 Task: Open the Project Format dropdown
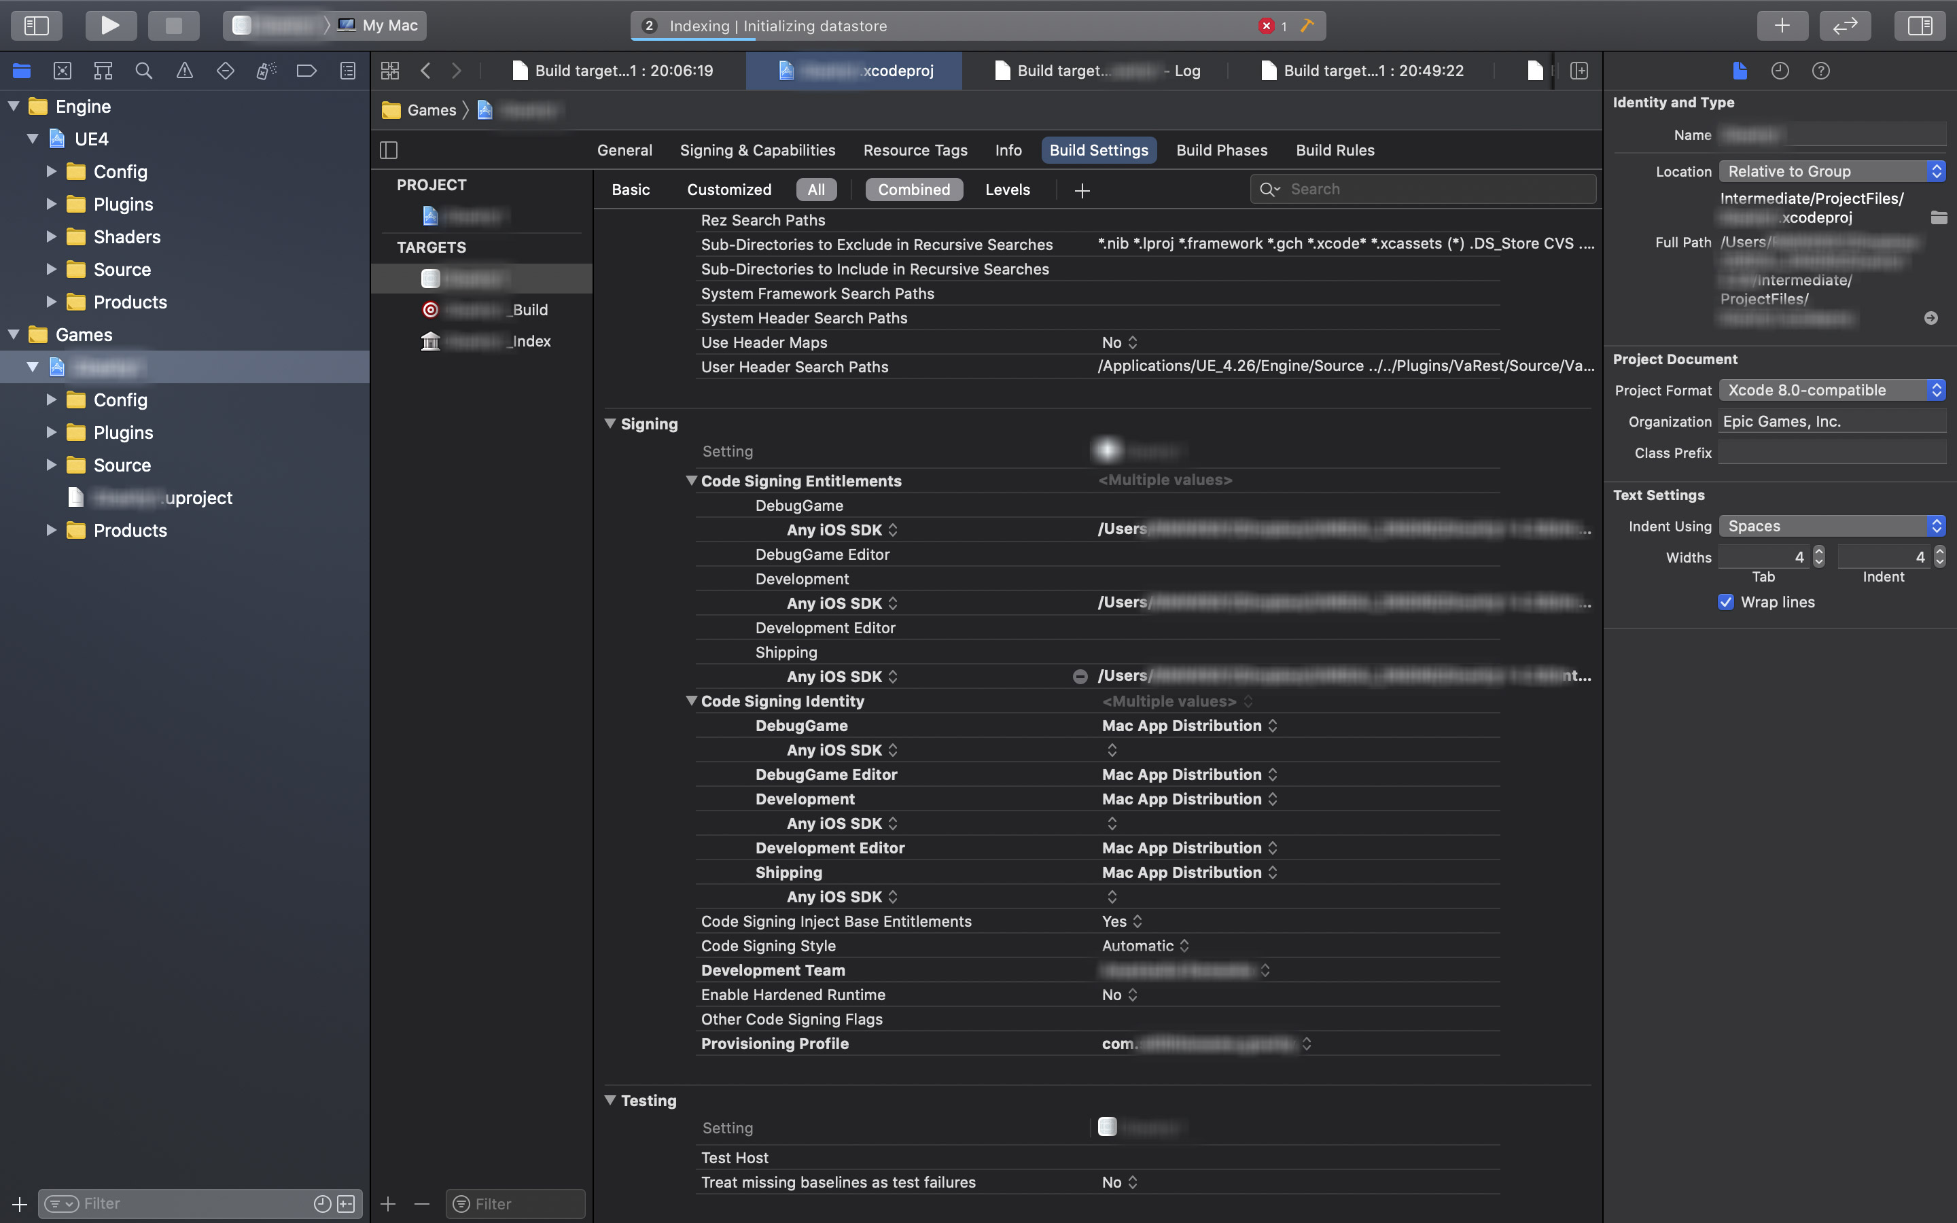(x=1832, y=390)
